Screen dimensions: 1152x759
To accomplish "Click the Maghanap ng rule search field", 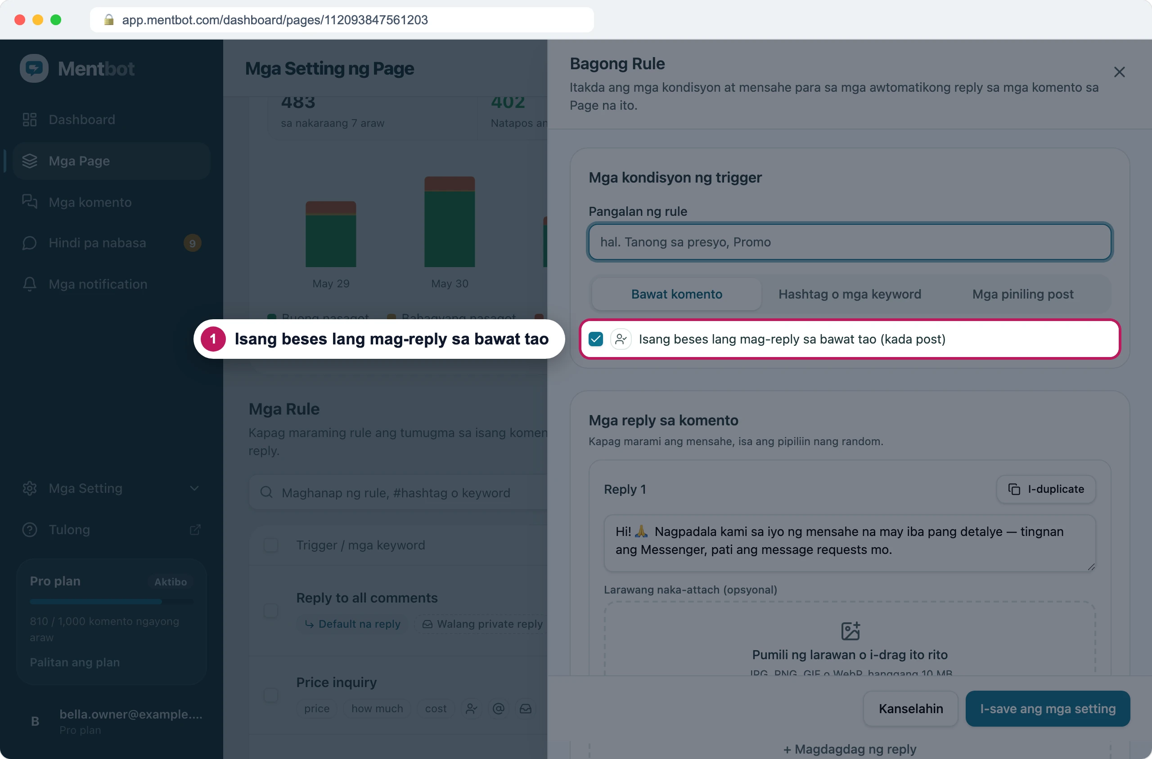I will [x=398, y=493].
